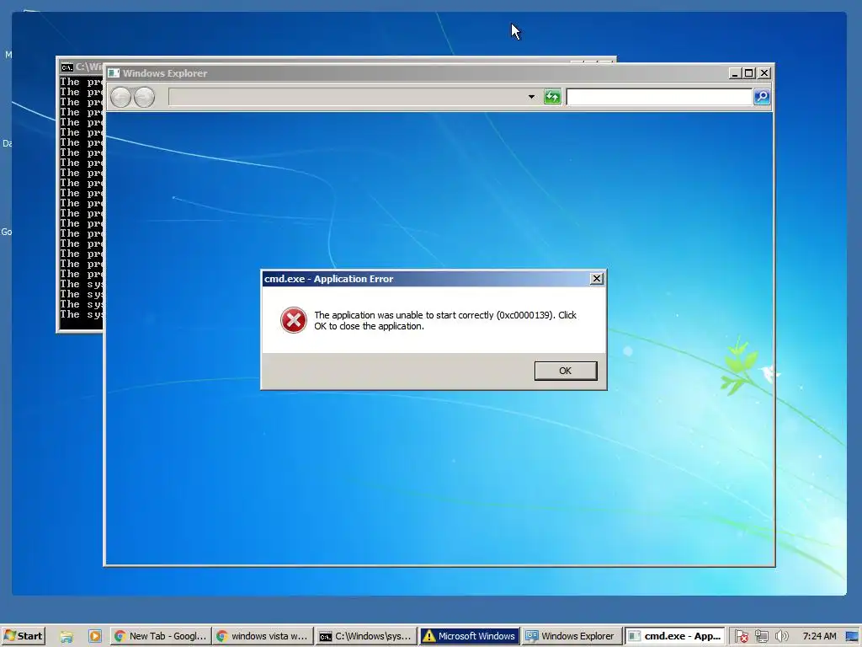Viewport: 862px width, 647px height.
Task: Click the Explorer search box
Action: 659,97
